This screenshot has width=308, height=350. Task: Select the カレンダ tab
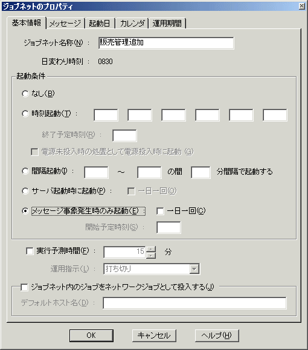(132, 23)
